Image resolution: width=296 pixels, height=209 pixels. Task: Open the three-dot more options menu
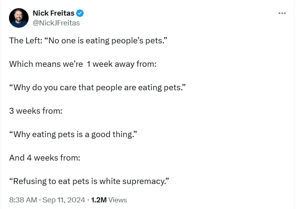pyautogui.click(x=282, y=13)
